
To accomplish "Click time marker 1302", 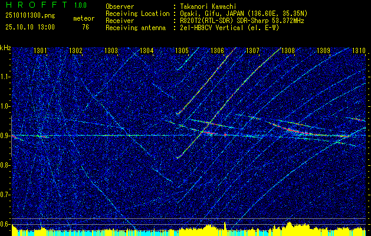I will click(75, 50).
